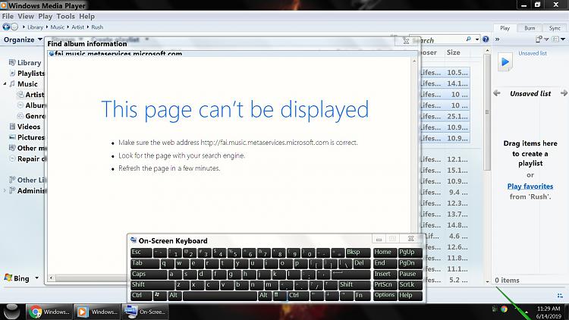Click the next list right arrow
This screenshot has height=320, width=569.
[x=564, y=93]
